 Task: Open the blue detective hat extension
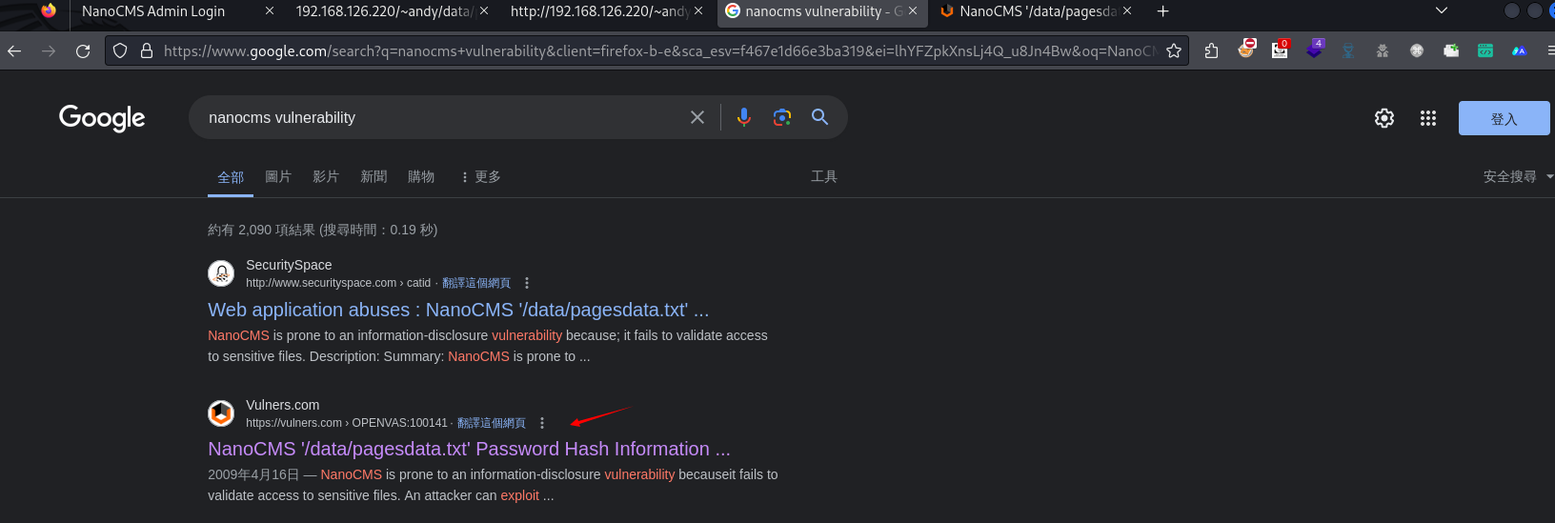[1348, 51]
